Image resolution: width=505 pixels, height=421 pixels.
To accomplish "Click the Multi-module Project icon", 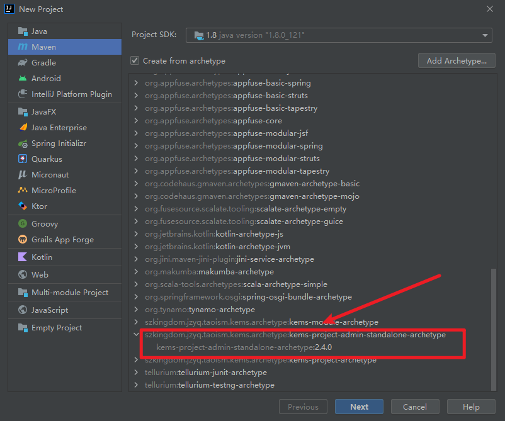I will coord(23,292).
